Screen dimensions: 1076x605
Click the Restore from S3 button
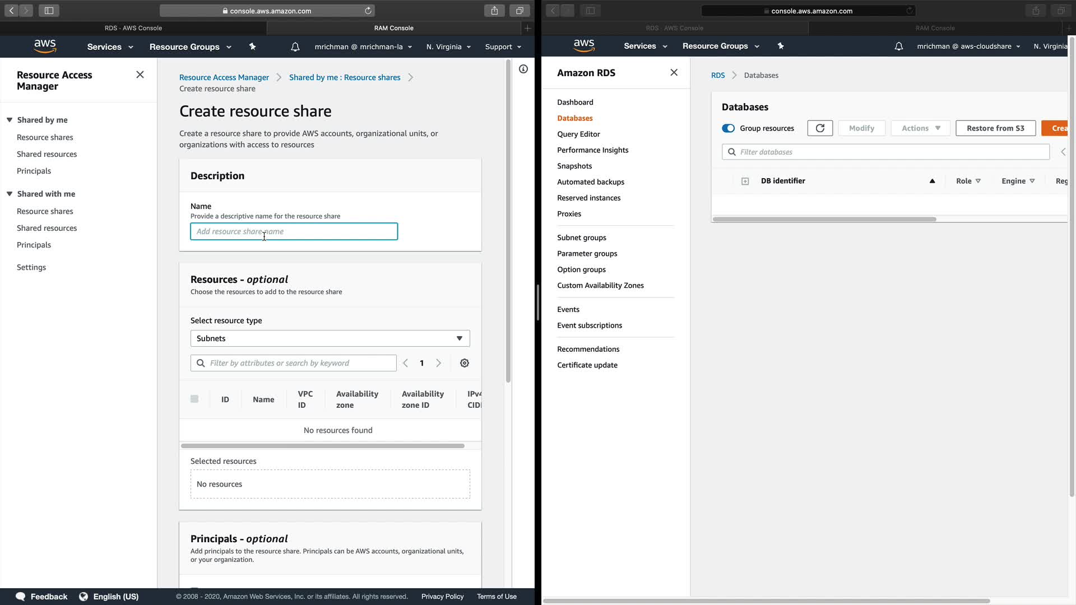pos(995,128)
